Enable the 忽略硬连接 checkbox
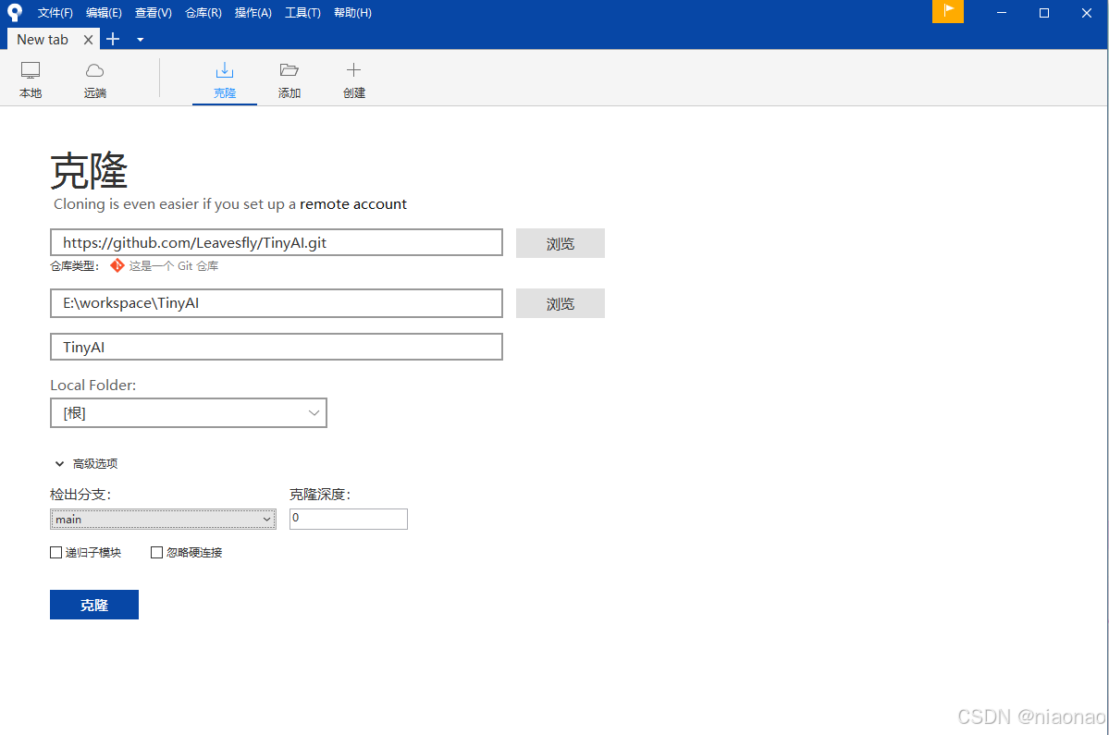Screen dimensions: 1109x735 point(157,553)
